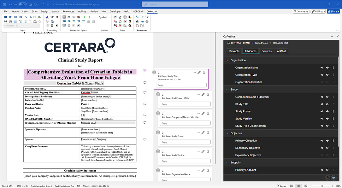Screen dimensions: 342x188
Task: Open more options for Primary Objective attribute
Action: pos(333,141)
